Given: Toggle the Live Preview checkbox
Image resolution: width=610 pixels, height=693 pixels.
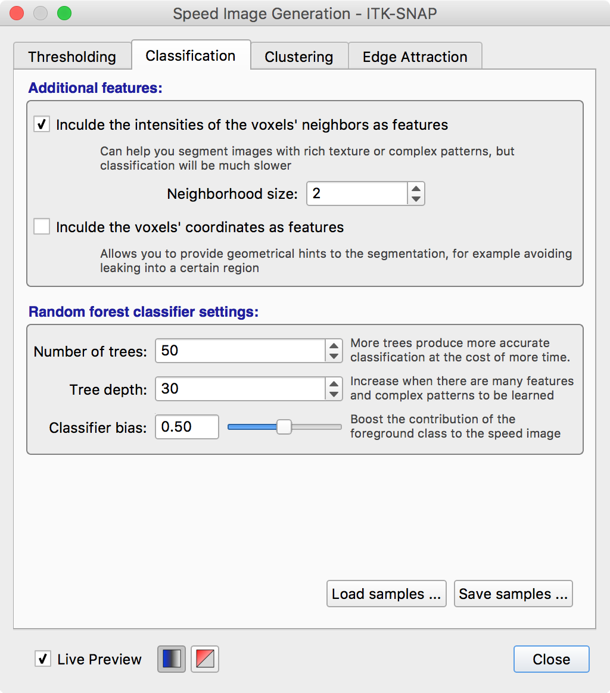Looking at the screenshot, I should tap(43, 659).
